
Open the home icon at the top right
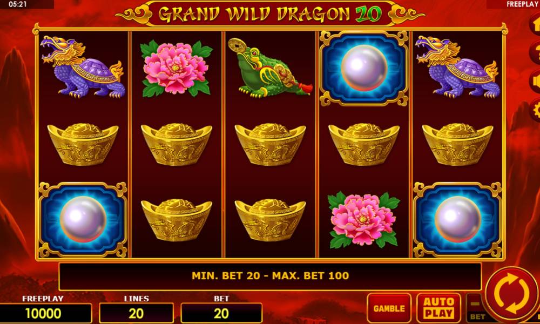click(535, 25)
